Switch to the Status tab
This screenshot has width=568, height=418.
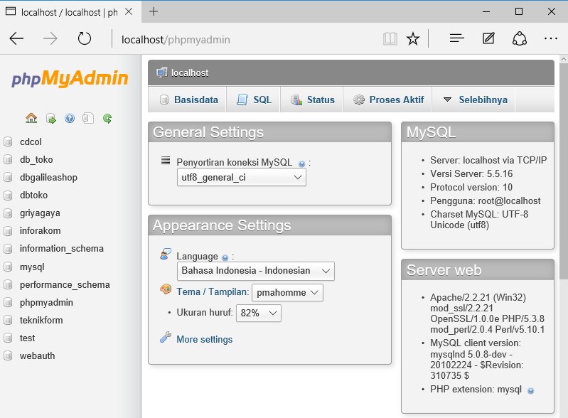312,100
